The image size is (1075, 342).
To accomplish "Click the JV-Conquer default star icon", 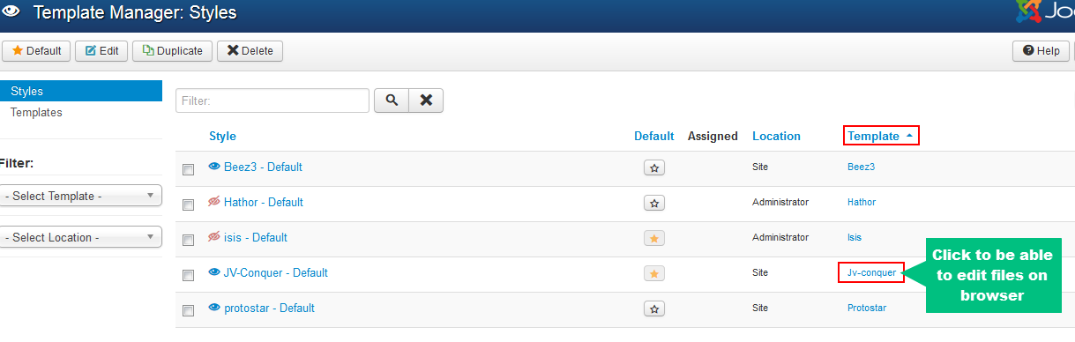I will click(654, 273).
